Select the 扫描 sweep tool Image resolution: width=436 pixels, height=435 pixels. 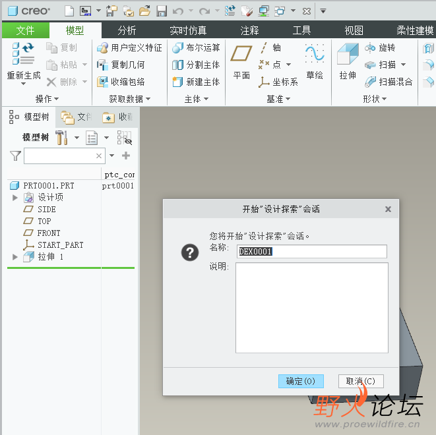380,65
